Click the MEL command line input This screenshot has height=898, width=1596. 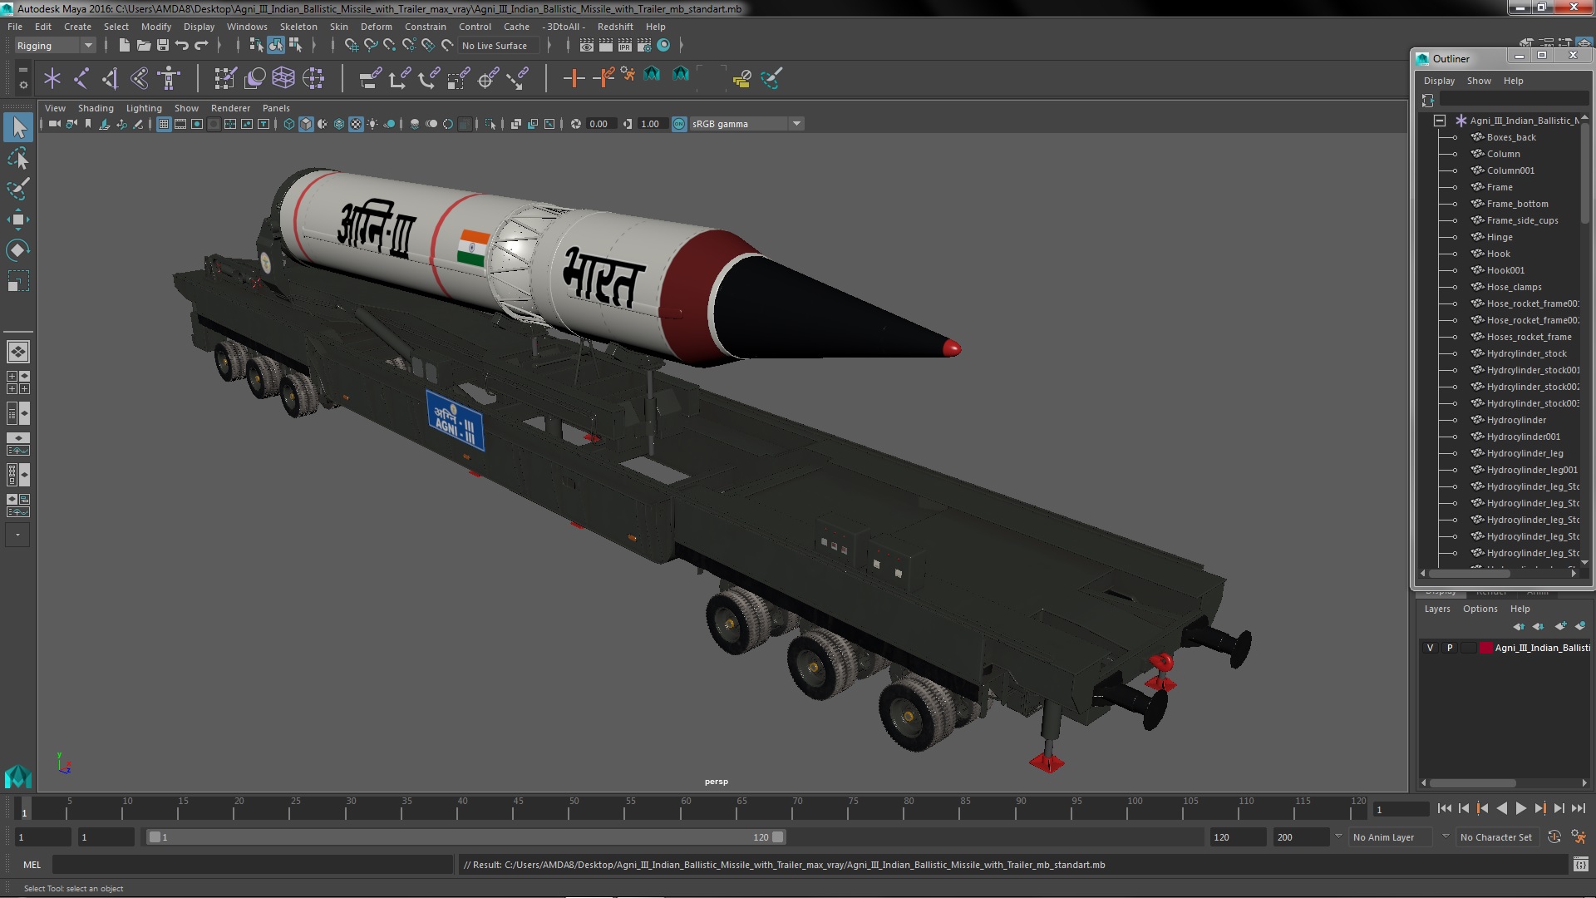[x=252, y=865]
